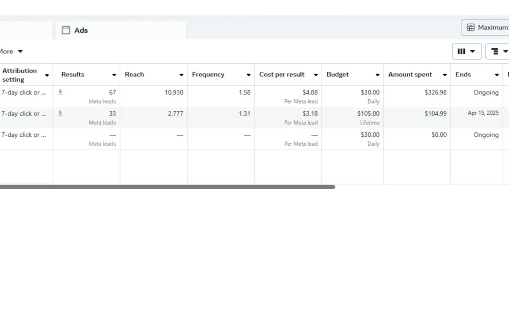Open the Results column header dropdown arrow
The width and height of the screenshot is (509, 323).
114,75
